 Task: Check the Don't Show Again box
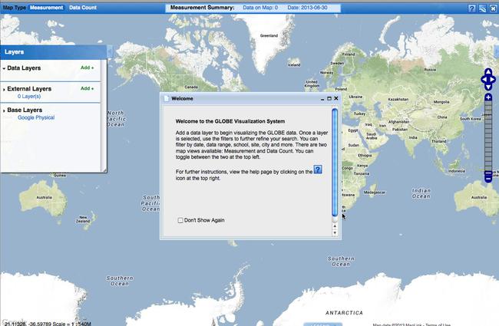click(181, 220)
